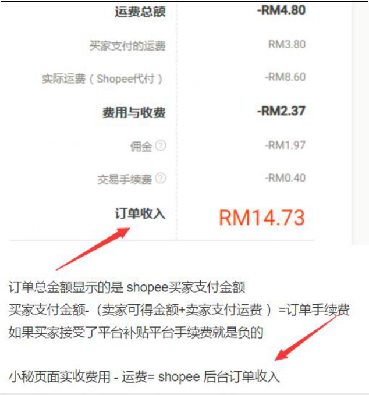This screenshot has height=395, width=369.
Task: Select the -RM0.40 transaction fee value
Action: click(x=285, y=177)
